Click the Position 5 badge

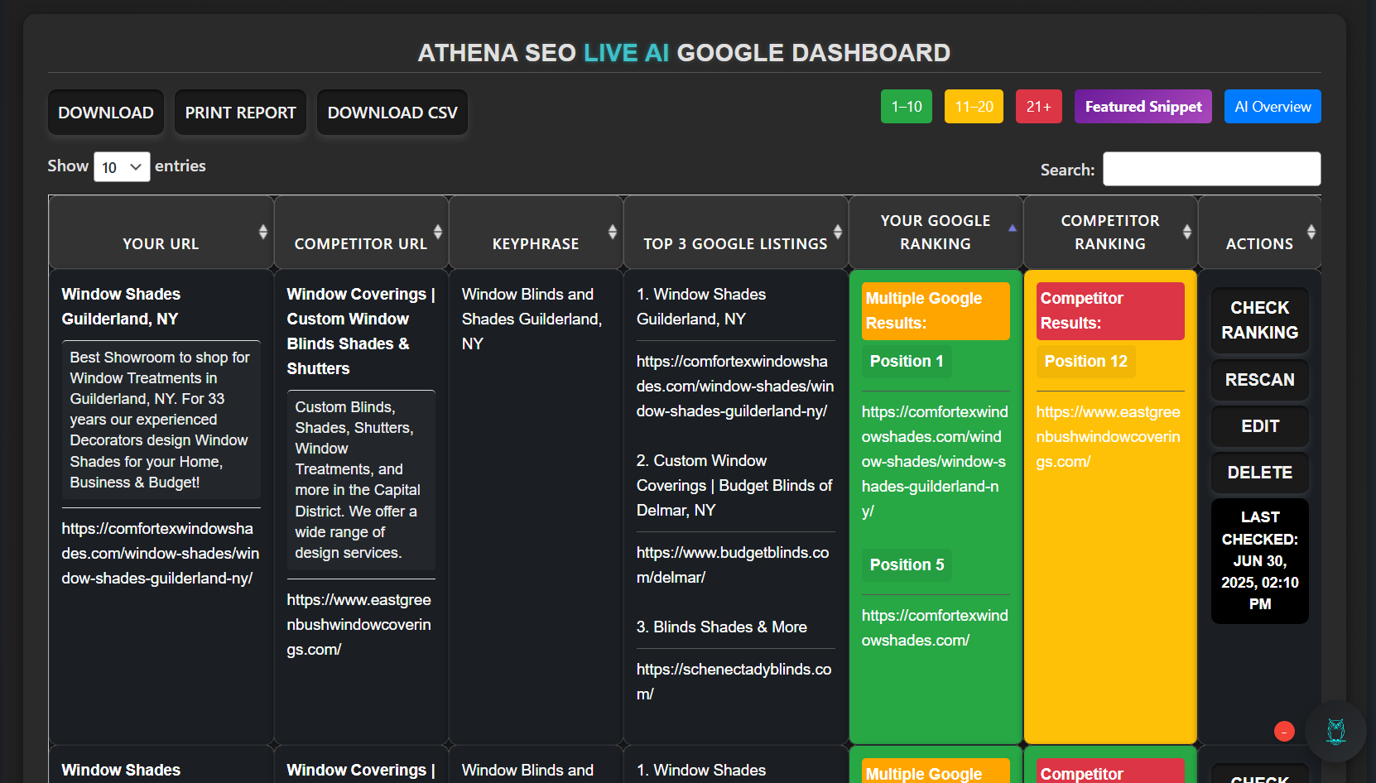coord(907,565)
